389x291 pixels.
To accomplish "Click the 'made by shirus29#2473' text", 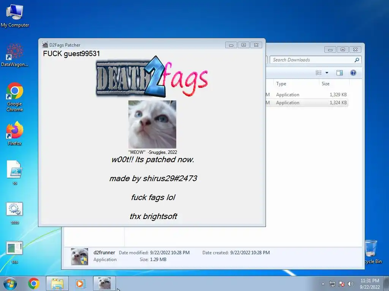I will [x=153, y=178].
